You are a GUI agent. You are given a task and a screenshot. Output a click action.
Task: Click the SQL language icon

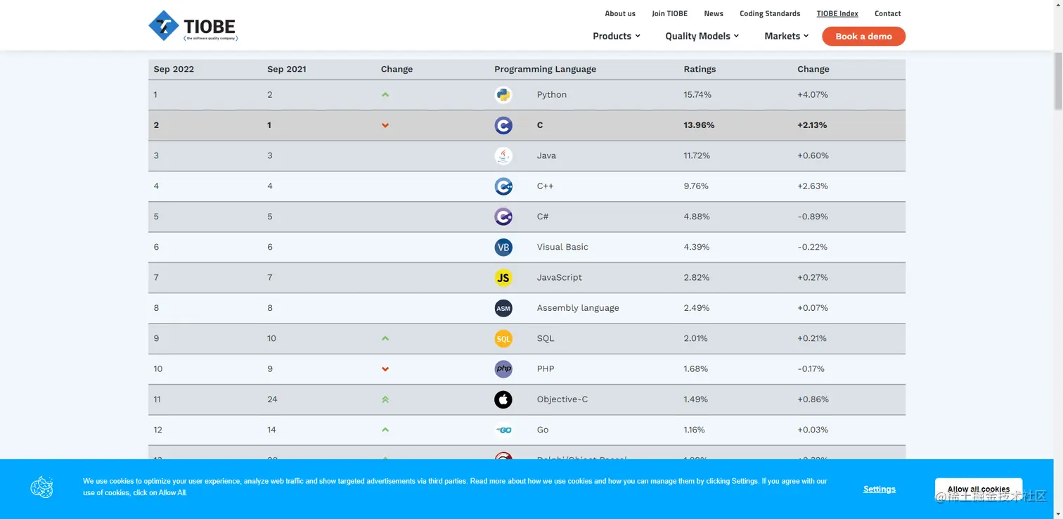(503, 338)
